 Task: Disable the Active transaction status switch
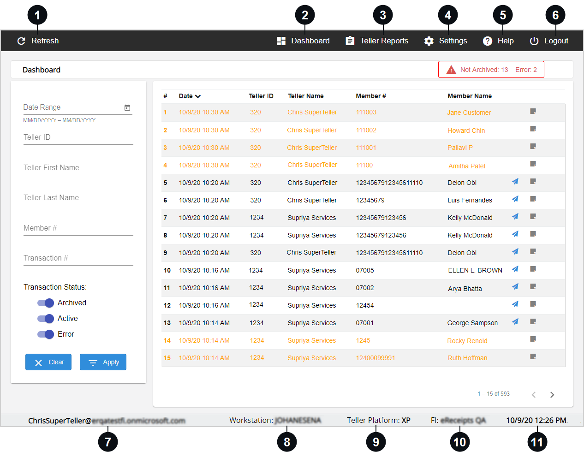[46, 319]
